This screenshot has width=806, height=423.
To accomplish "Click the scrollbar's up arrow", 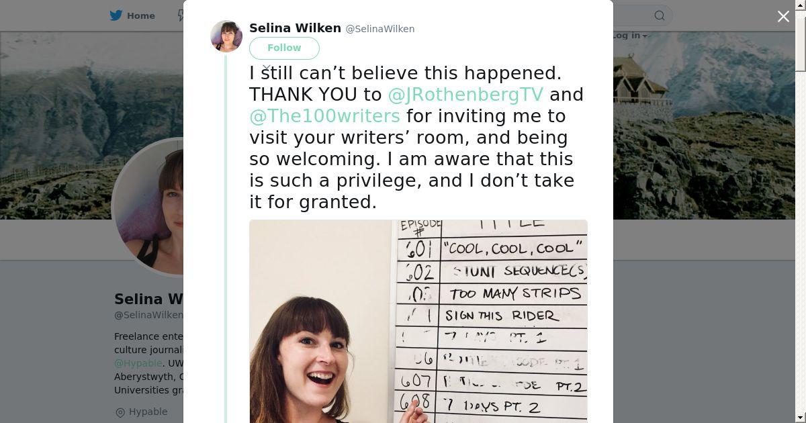I will (800, 5).
